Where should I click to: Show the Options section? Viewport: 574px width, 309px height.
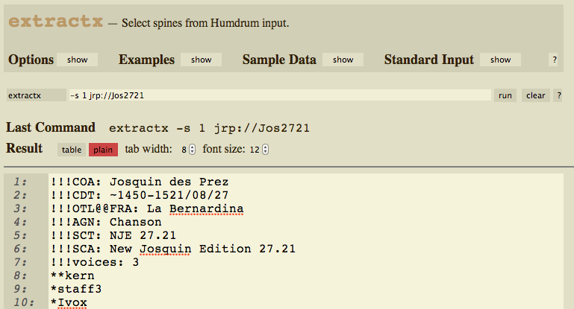72,60
